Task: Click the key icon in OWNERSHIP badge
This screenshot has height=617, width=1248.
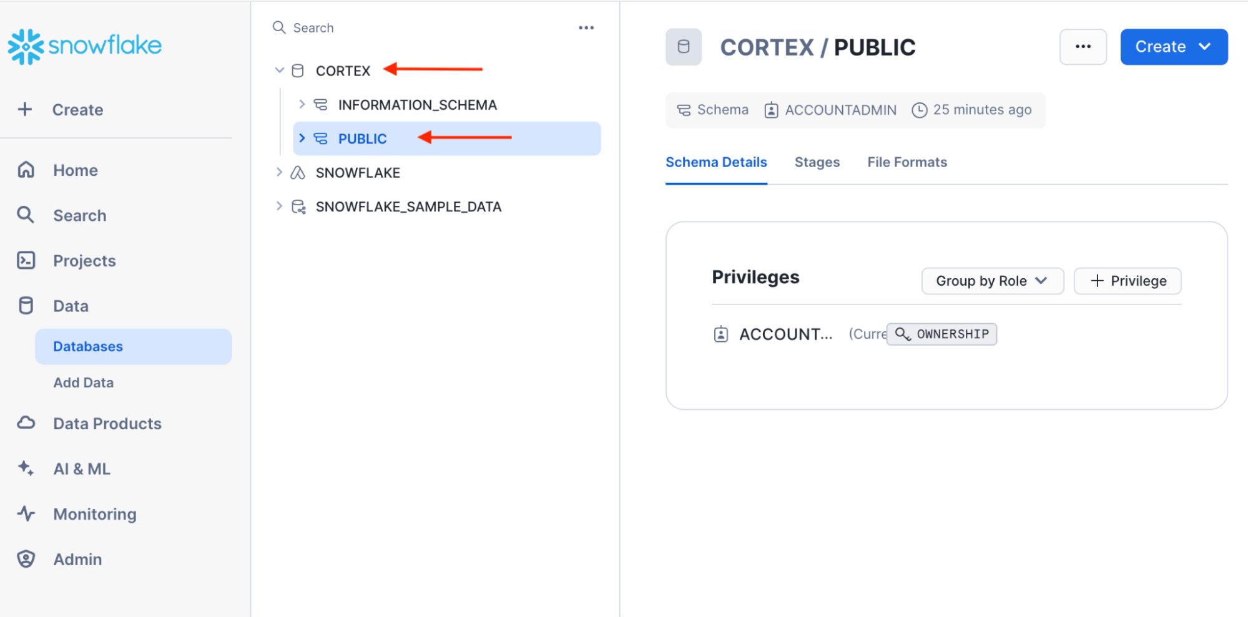Action: [903, 334]
